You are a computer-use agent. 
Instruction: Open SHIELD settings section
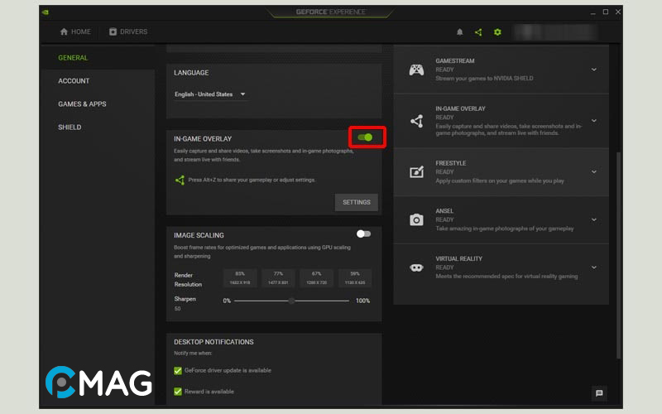[x=70, y=128]
